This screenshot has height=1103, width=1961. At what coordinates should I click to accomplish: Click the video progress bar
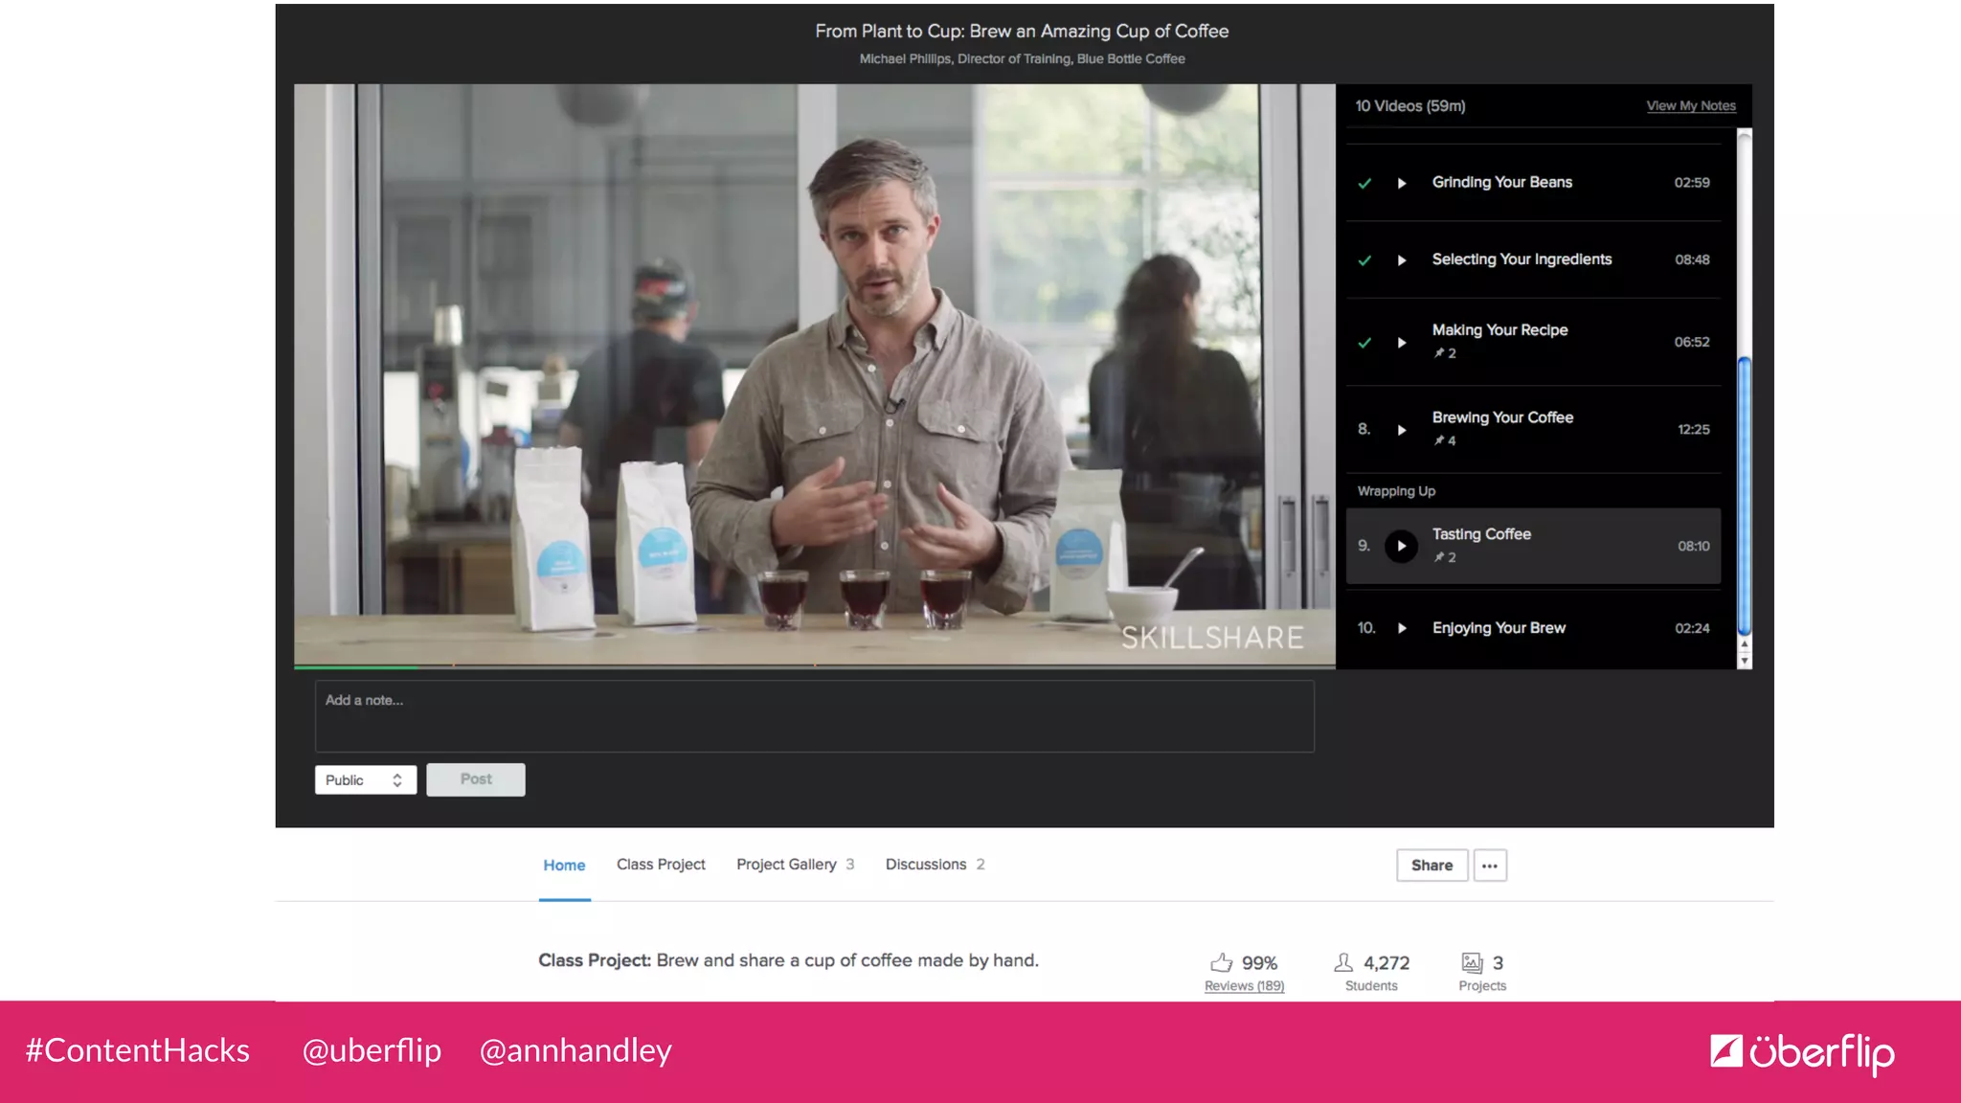click(x=815, y=665)
